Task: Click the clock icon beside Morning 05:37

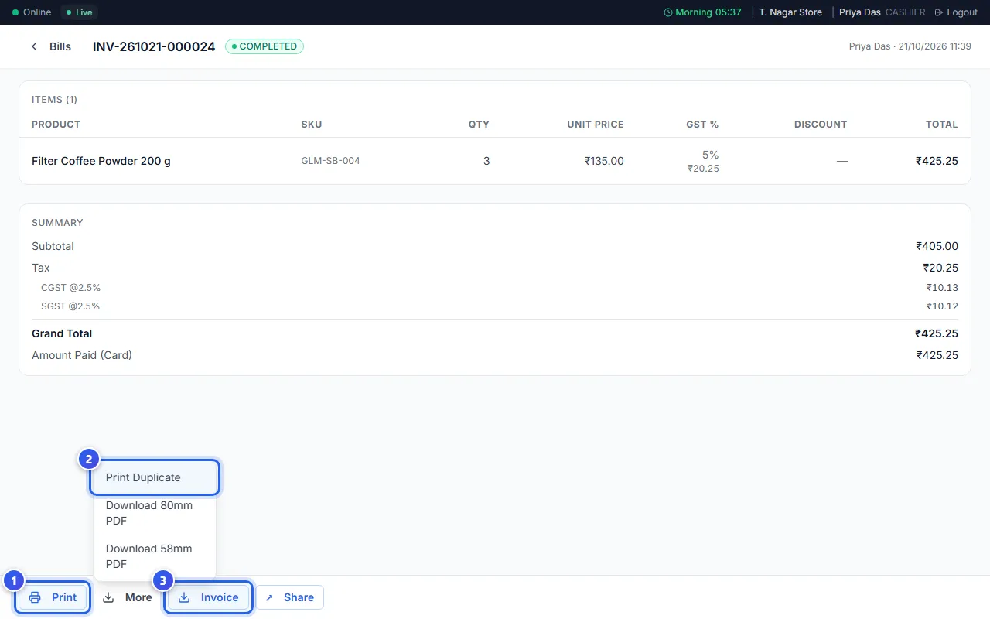Action: tap(668, 12)
